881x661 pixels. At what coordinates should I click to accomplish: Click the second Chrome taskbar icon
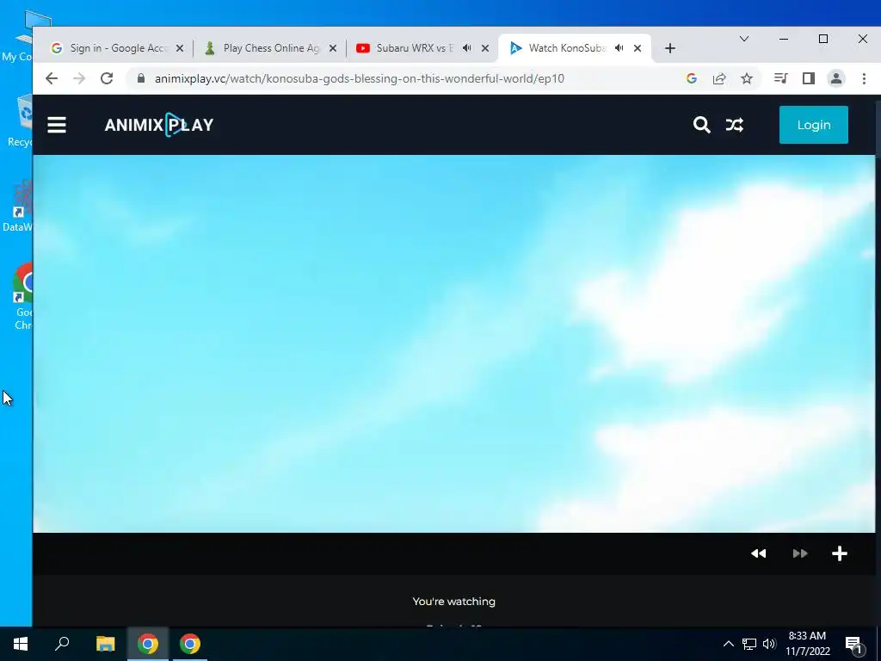[190, 644]
